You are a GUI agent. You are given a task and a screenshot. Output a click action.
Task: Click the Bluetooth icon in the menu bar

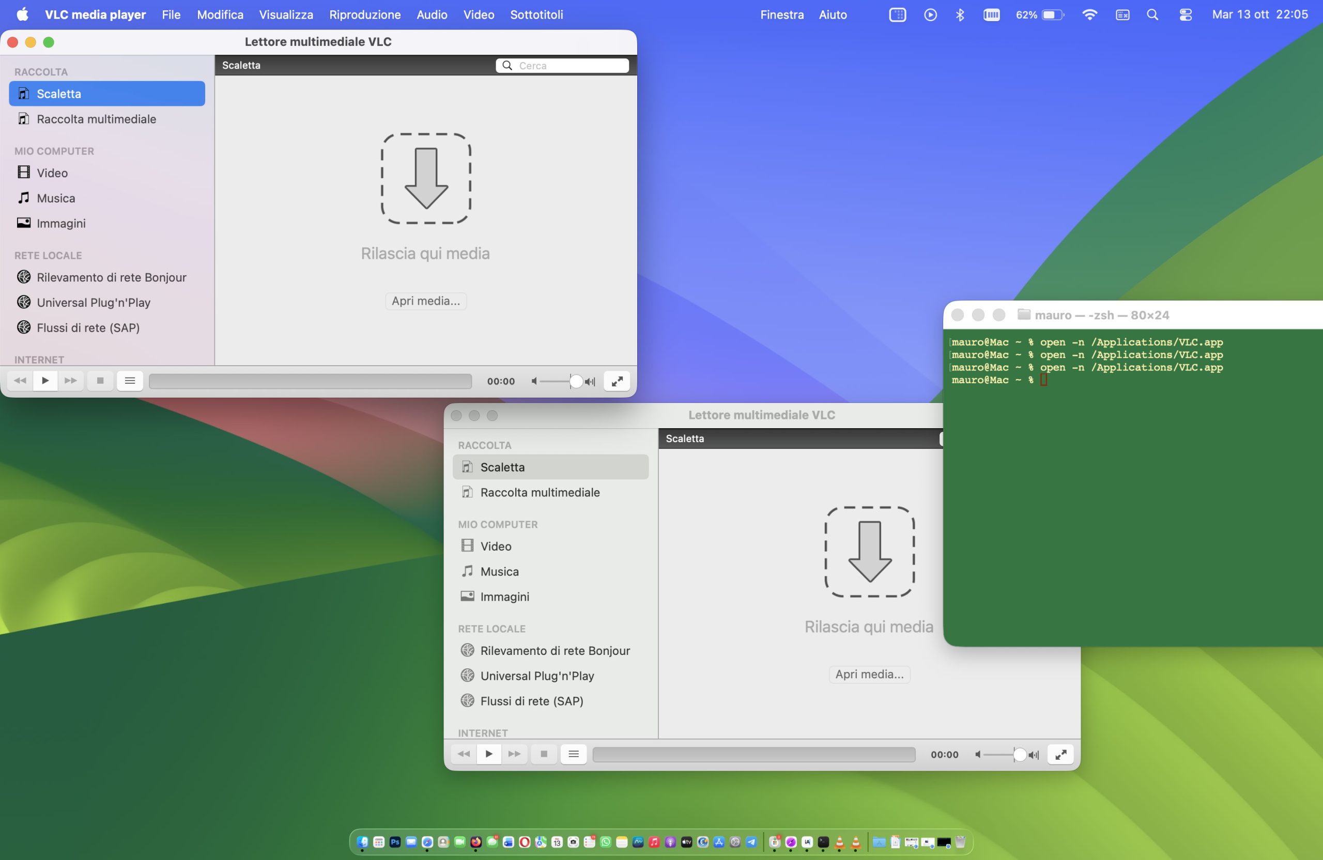[x=960, y=15]
